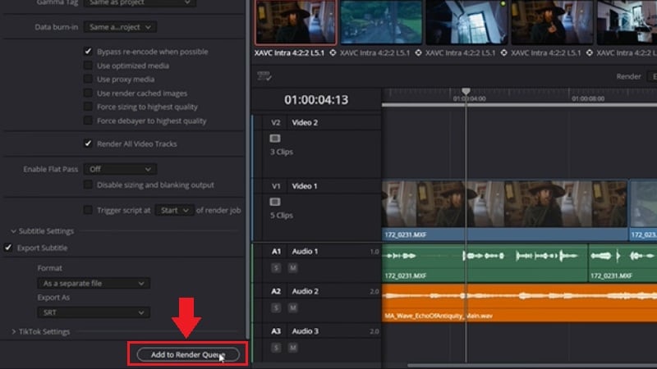657x369 pixels.
Task: Select second clip thumbnail showing green trees
Action: [x=381, y=22]
